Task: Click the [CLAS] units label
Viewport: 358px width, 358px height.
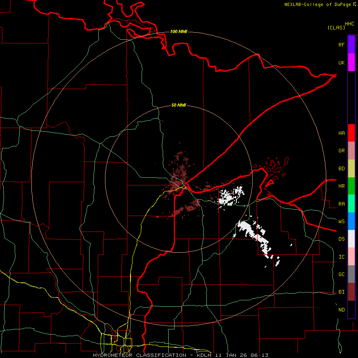Action: click(x=336, y=27)
